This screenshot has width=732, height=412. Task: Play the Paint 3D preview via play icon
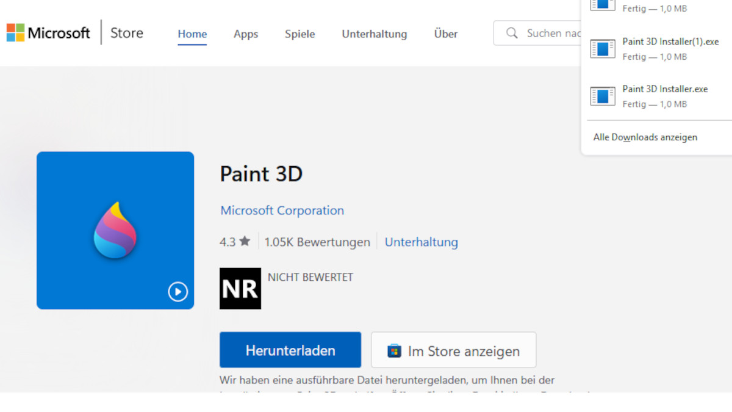coord(178,292)
